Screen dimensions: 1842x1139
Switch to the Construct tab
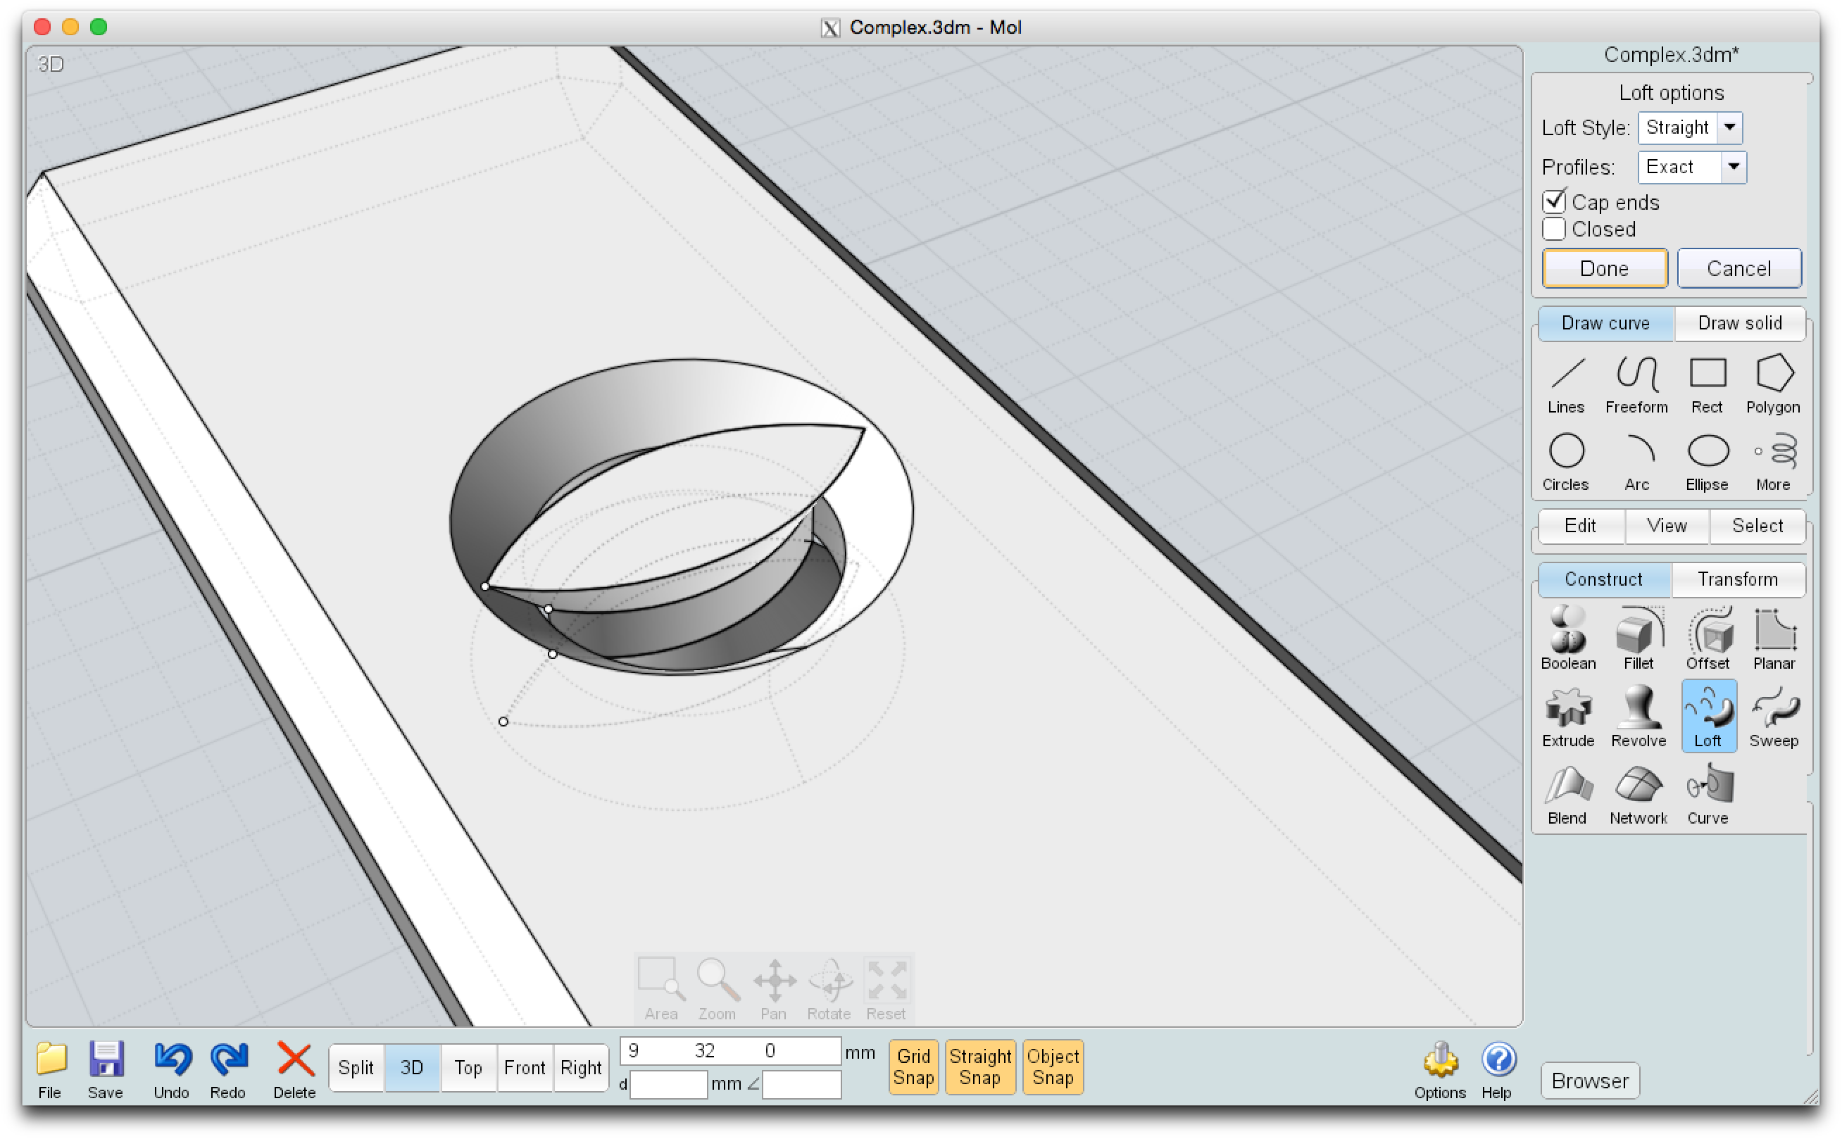pyautogui.click(x=1603, y=579)
